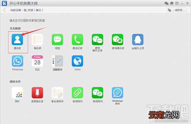
Task: Click the K application logo
Action: 4,3
